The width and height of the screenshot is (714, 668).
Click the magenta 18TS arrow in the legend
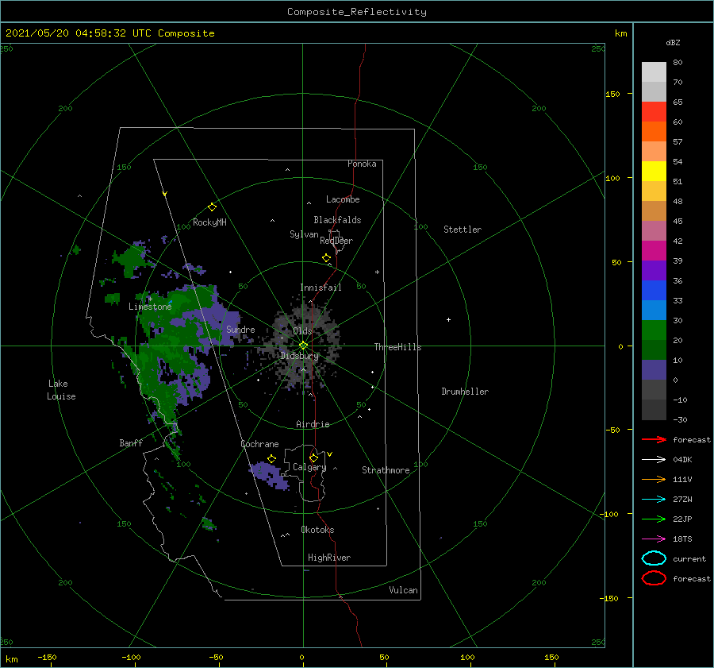[x=654, y=539]
